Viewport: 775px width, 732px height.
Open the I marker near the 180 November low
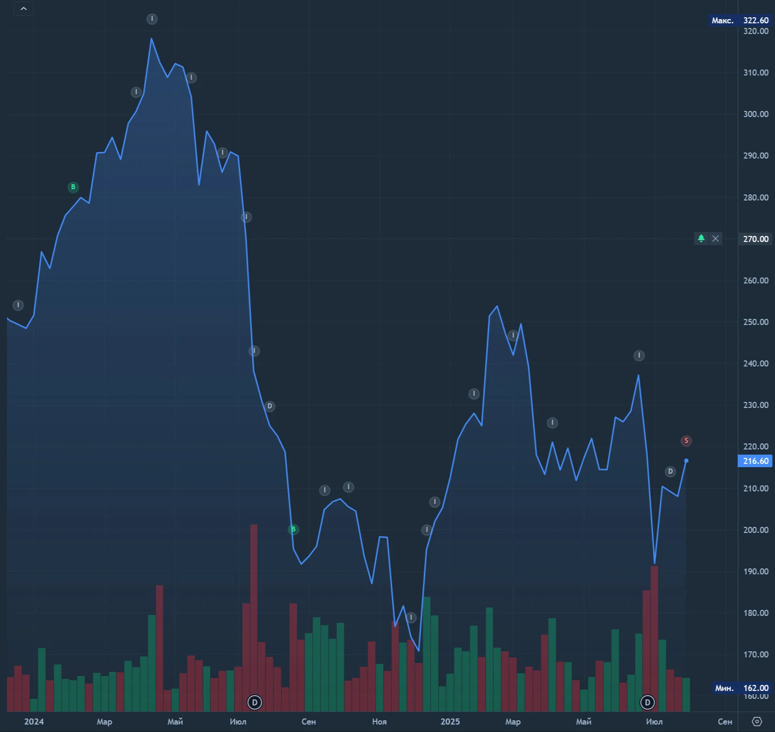(411, 618)
